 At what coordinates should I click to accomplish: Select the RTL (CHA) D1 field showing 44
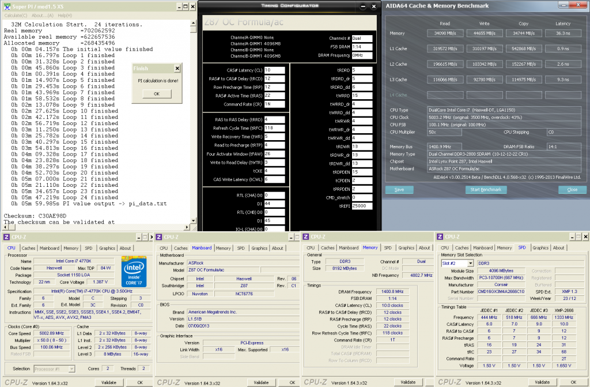click(274, 204)
